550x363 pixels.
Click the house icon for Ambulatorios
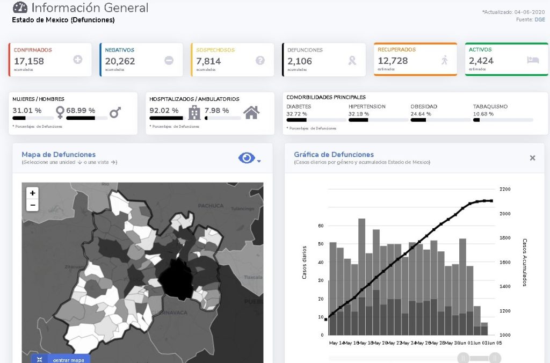251,112
